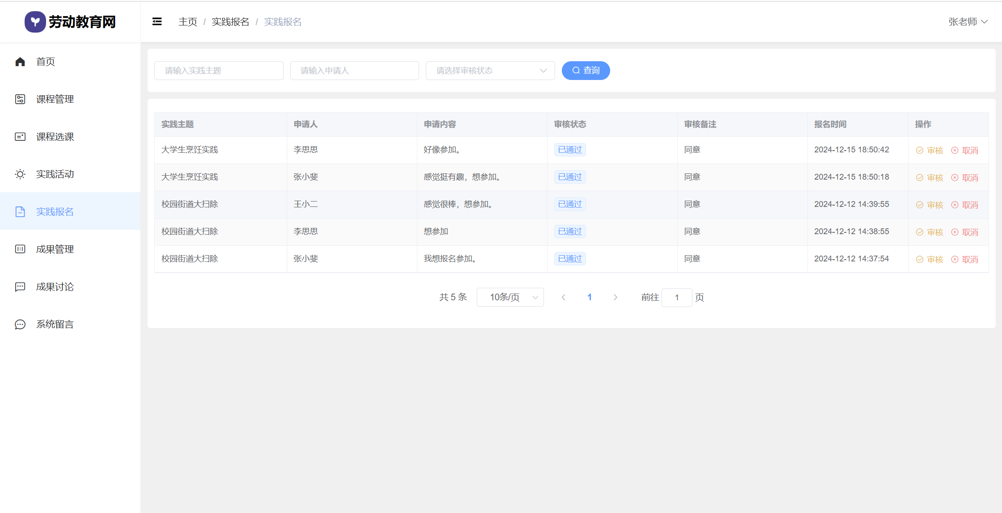Click the 劳动教育网 logo icon
This screenshot has width=1002, height=513.
[35, 22]
